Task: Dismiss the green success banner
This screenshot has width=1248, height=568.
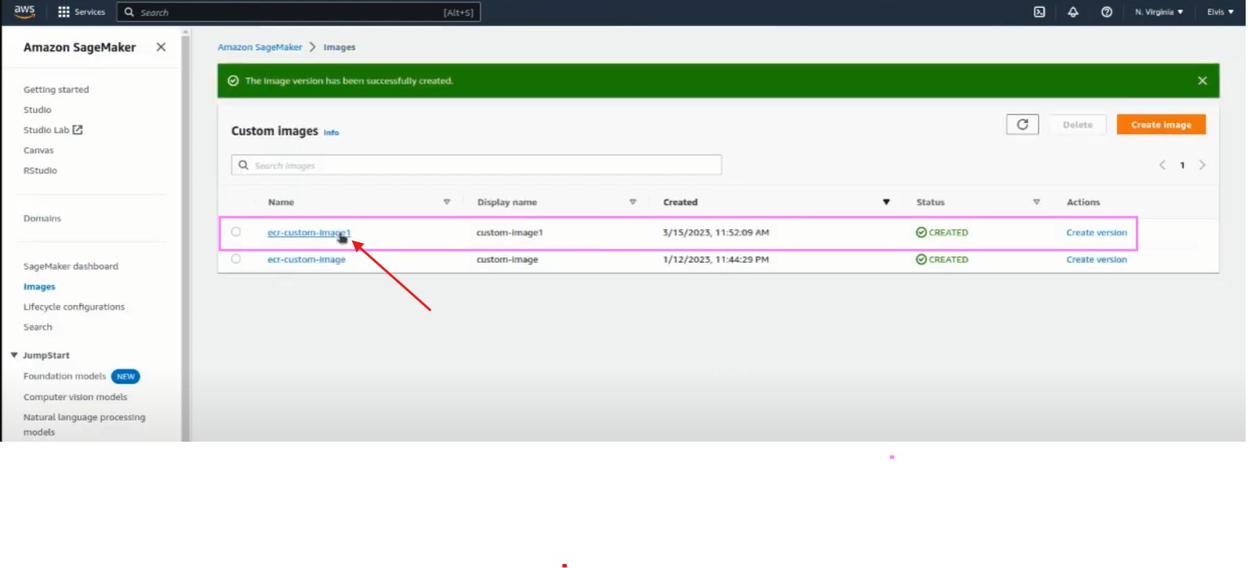Action: pyautogui.click(x=1202, y=81)
